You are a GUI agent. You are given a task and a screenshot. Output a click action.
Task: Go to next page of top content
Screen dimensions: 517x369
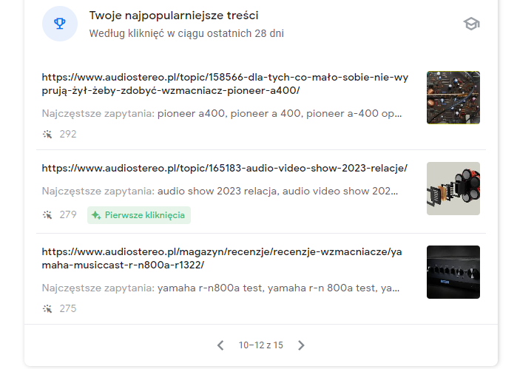point(301,345)
